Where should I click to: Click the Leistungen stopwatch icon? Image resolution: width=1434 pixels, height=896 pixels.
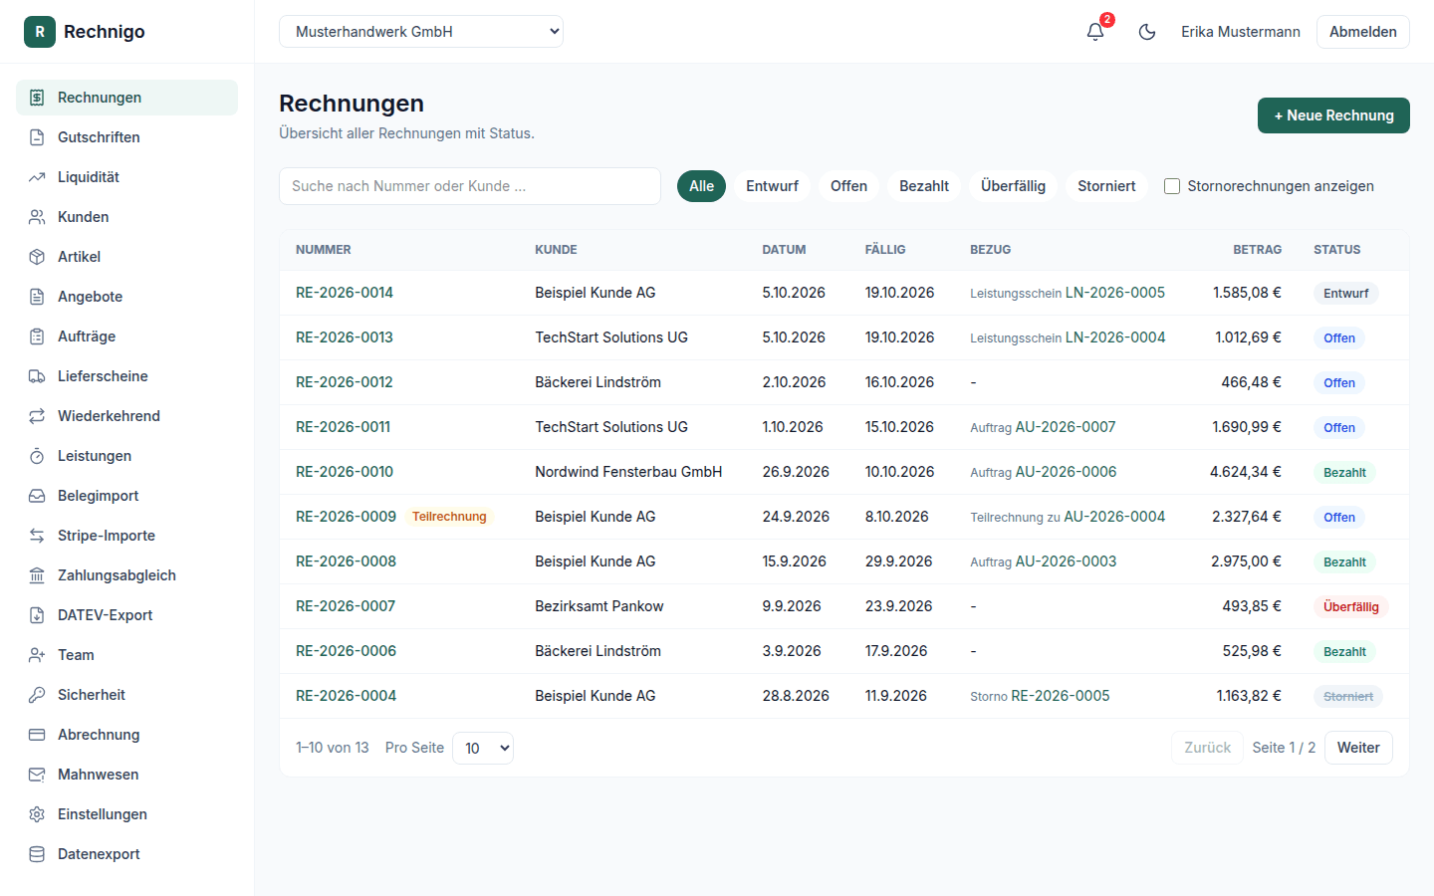pyautogui.click(x=37, y=456)
